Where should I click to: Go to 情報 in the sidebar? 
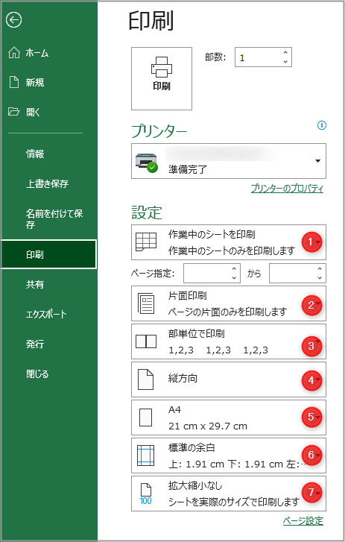pos(35,154)
